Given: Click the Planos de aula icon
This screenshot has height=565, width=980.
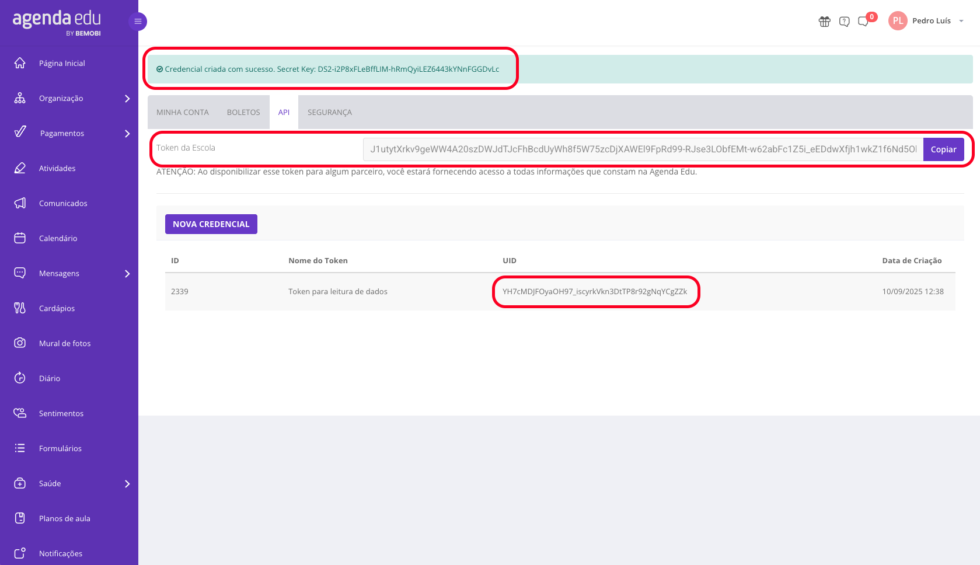Looking at the screenshot, I should pos(20,518).
